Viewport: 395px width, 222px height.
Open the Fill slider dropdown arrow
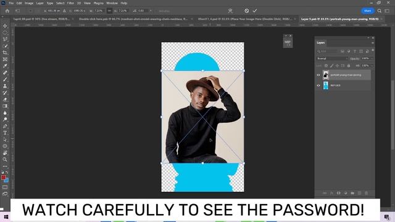coord(372,66)
